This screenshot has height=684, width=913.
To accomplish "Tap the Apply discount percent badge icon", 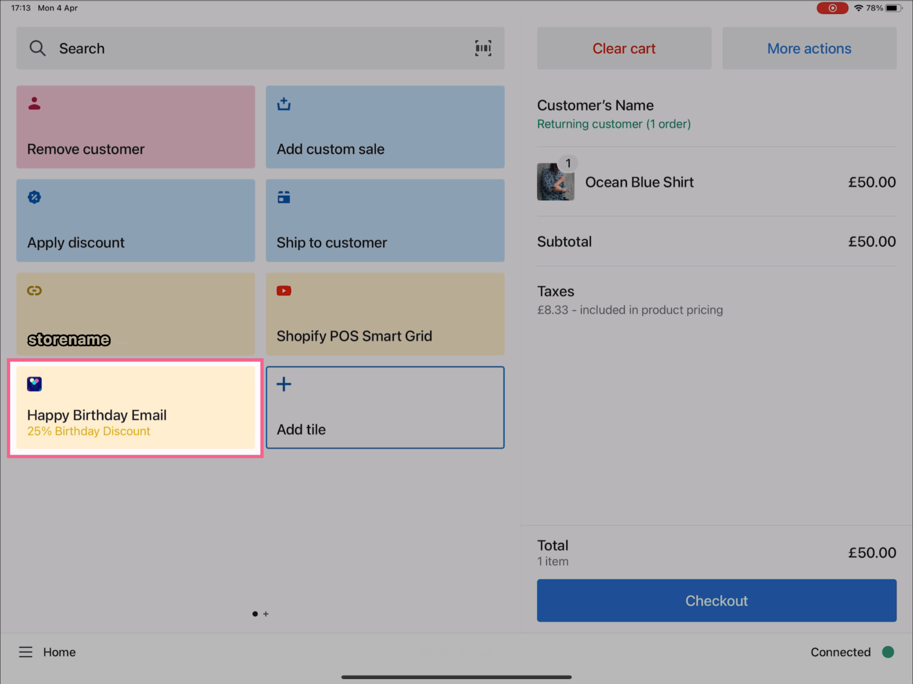I will 34,197.
